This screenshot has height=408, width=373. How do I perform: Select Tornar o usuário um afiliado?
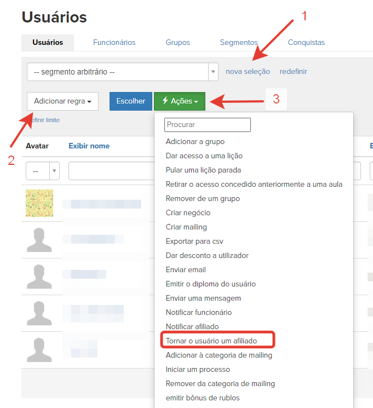coord(211,341)
